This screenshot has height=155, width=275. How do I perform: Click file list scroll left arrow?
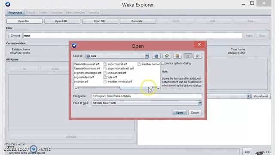(76, 88)
